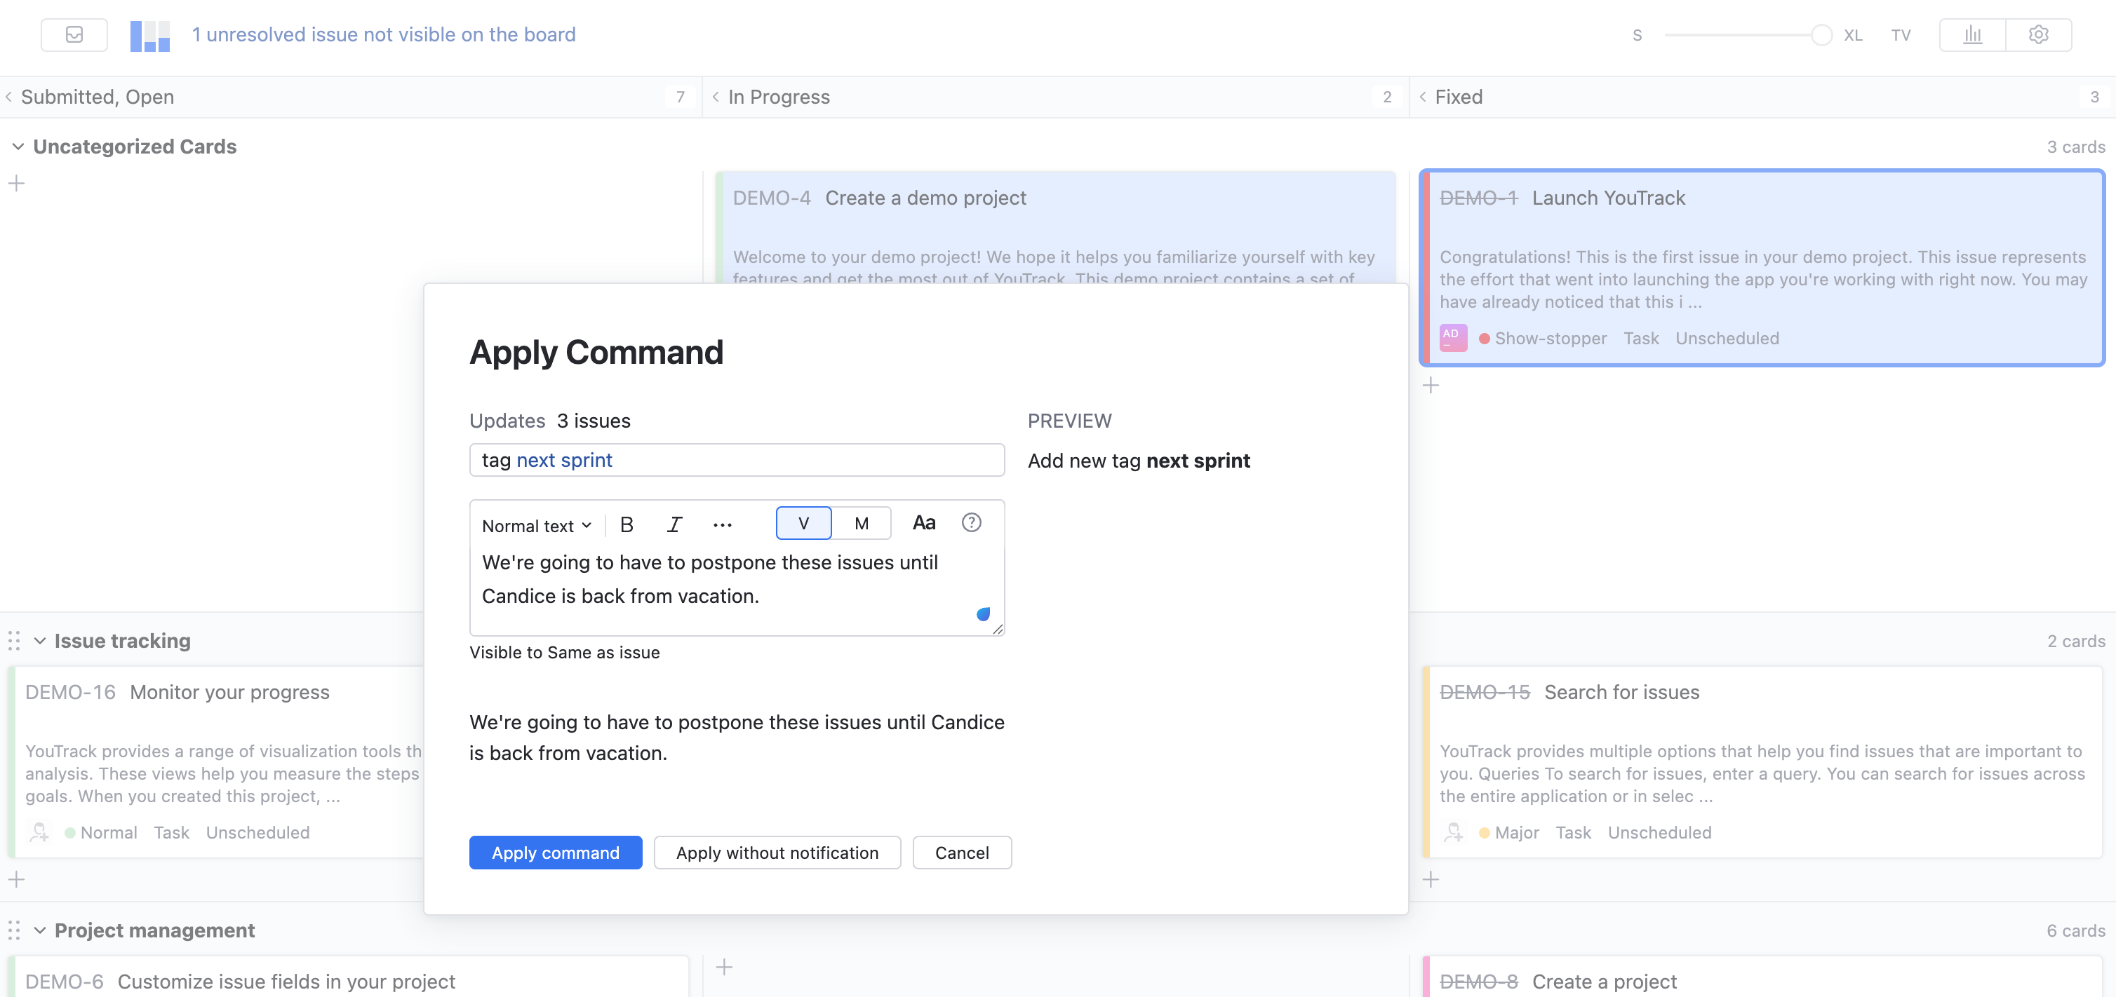Click the Aa text formatting icon
The image size is (2116, 997).
click(x=923, y=523)
